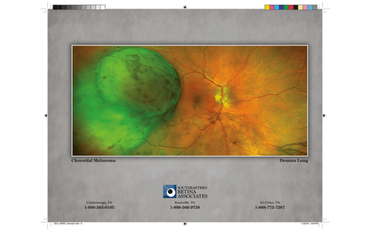Select the black swatch in the grayscale bar
The width and height of the screenshot is (370, 231).
pyautogui.click(x=55, y=7)
